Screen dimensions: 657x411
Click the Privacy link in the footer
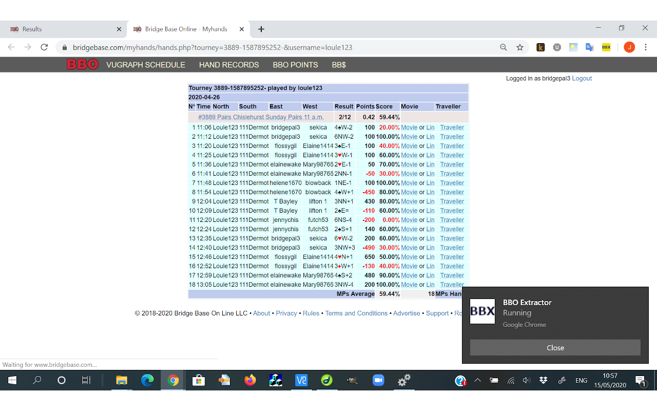click(286, 313)
